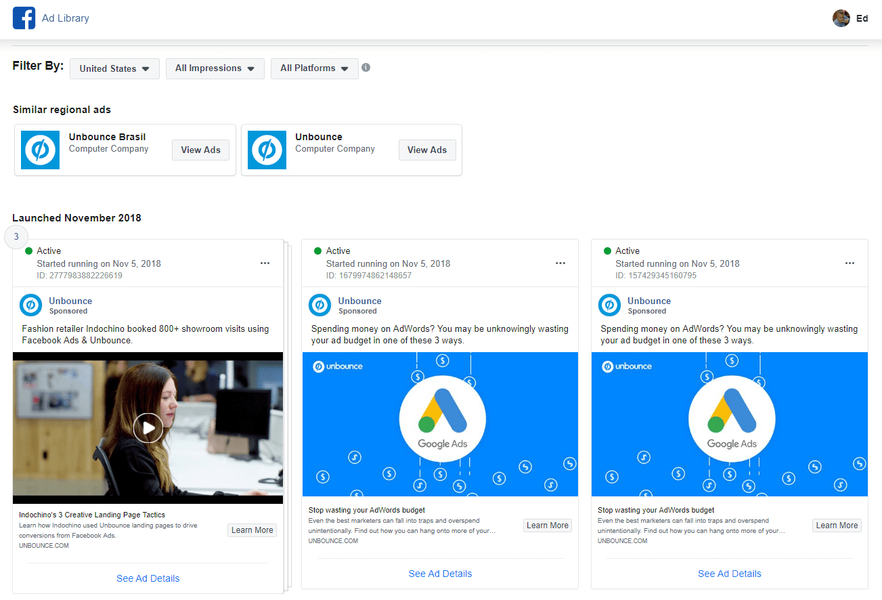This screenshot has width=882, height=600.
Task: Click the Ed user name
Action: click(x=862, y=18)
